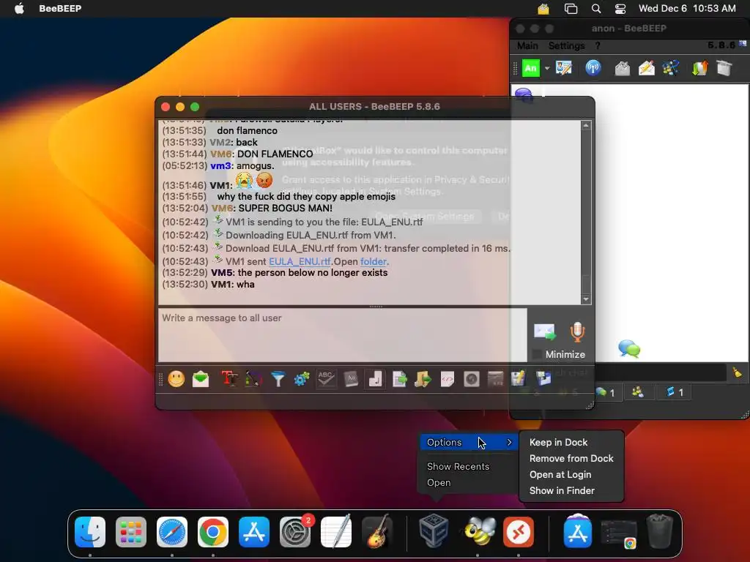Image resolution: width=750 pixels, height=562 pixels.
Task: Toggle the return-key send option icon
Action: pyautogui.click(x=375, y=380)
